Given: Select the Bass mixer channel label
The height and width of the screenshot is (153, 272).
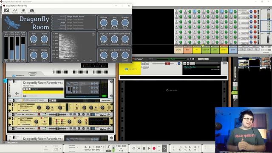Looking at the screenshot, I should point(187,50).
